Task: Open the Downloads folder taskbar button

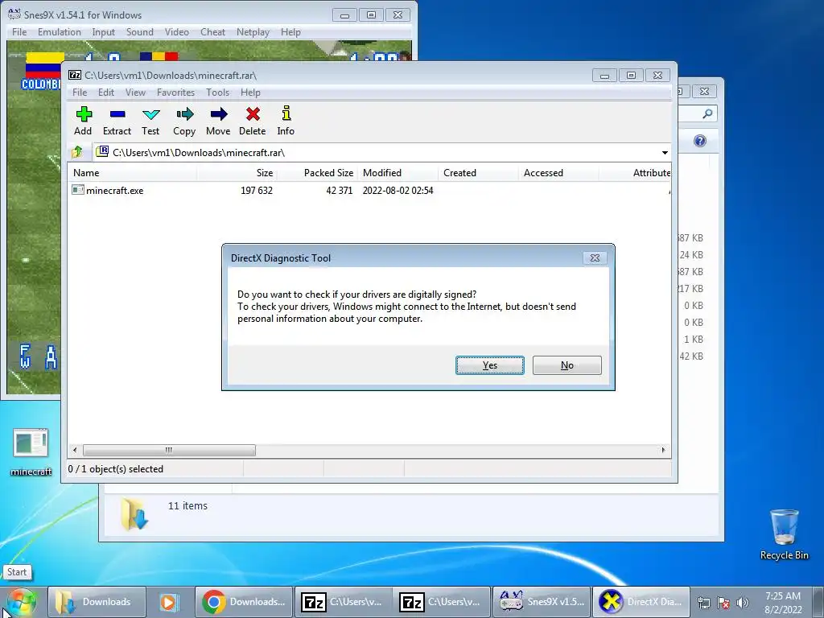Action: pos(97,602)
